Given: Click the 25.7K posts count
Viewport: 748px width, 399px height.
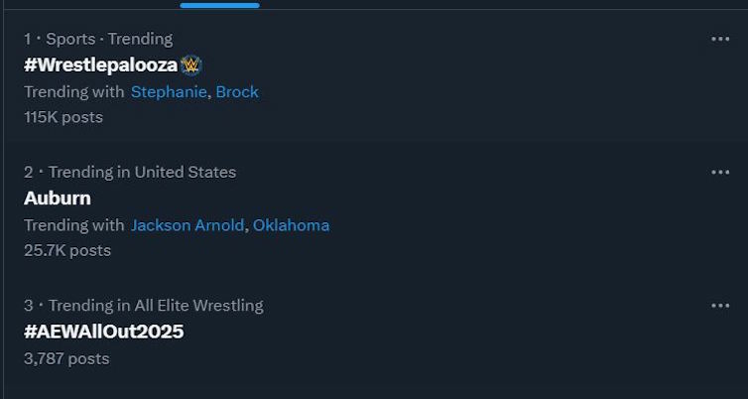Looking at the screenshot, I should (67, 250).
